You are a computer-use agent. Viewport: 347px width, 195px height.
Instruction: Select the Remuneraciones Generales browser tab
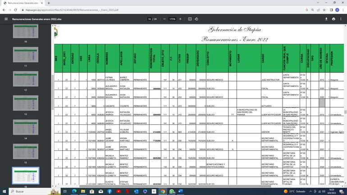pyautogui.click(x=23, y=3)
